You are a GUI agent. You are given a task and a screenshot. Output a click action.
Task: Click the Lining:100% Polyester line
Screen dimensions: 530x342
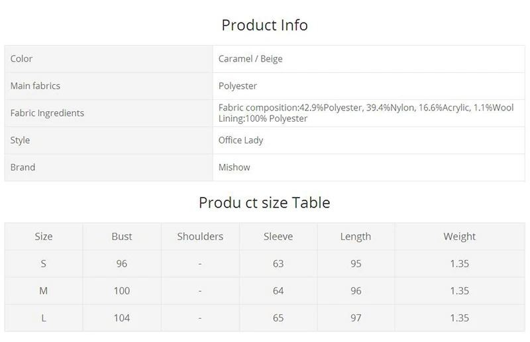pyautogui.click(x=263, y=118)
